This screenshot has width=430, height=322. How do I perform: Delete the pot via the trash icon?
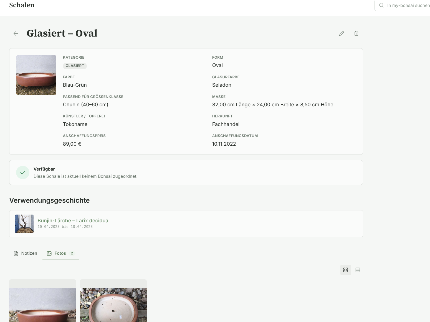(x=356, y=33)
